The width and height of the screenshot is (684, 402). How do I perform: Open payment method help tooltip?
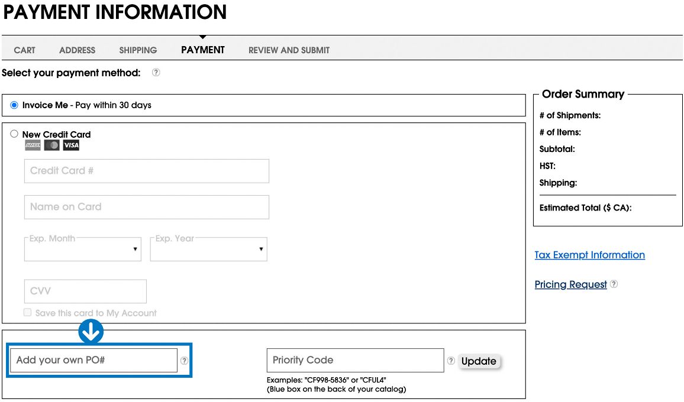[155, 73]
